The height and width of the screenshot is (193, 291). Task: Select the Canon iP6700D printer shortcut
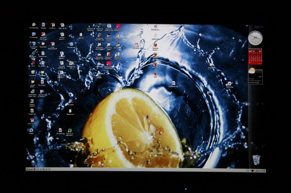99,73
